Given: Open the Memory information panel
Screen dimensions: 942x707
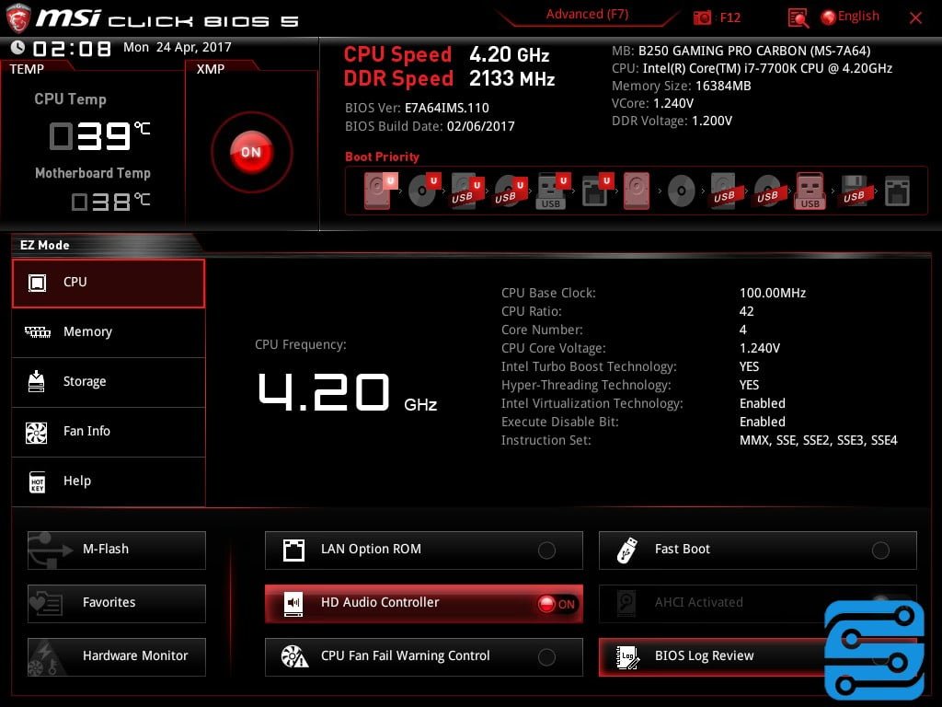Looking at the screenshot, I should (x=108, y=331).
